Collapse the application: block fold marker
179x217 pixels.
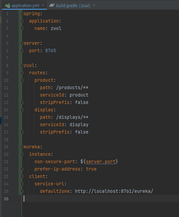tap(22, 21)
